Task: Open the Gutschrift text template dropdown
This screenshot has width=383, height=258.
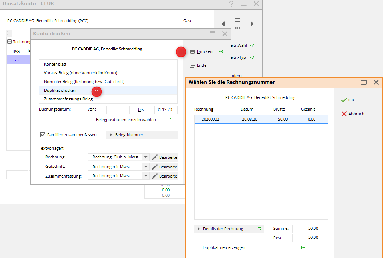Action: (145, 167)
